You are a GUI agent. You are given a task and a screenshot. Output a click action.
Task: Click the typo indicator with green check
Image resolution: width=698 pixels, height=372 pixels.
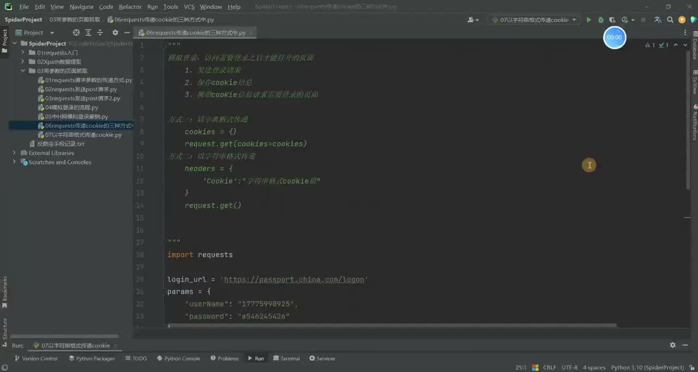664,45
